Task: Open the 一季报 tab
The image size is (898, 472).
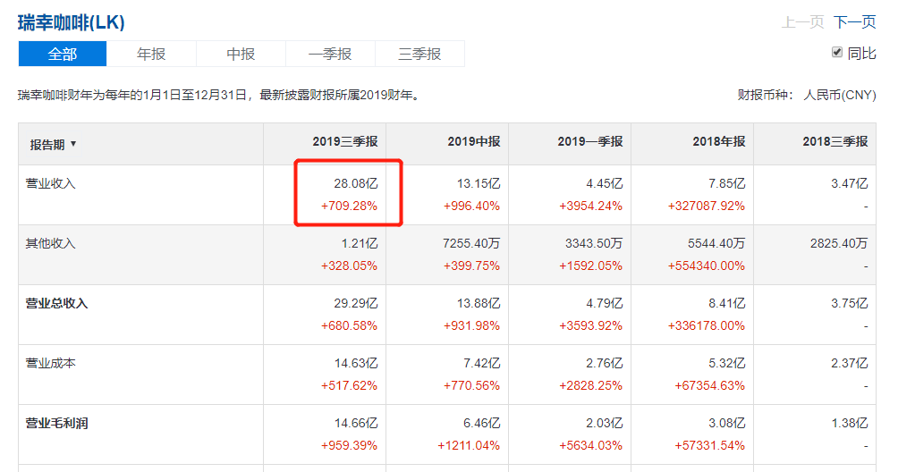Action: coord(330,54)
